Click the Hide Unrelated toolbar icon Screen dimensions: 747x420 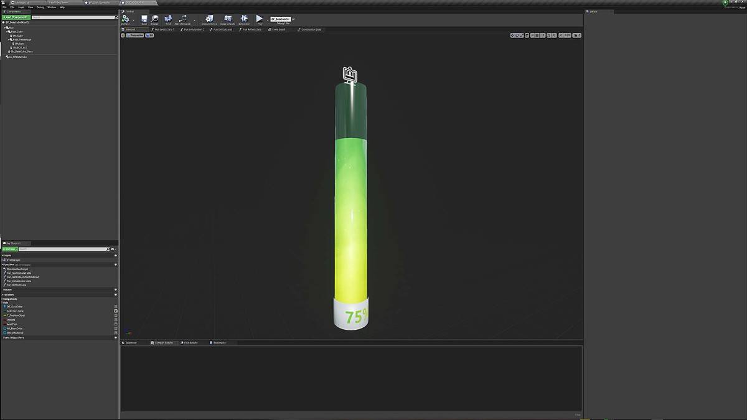[x=182, y=20]
